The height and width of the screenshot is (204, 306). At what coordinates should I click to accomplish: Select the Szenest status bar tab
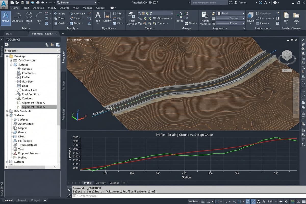point(22,200)
